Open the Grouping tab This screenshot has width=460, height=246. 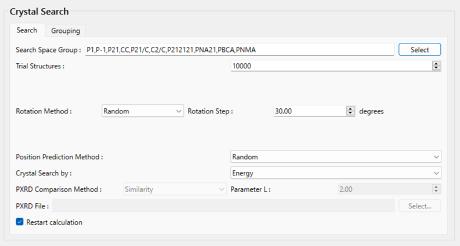65,30
